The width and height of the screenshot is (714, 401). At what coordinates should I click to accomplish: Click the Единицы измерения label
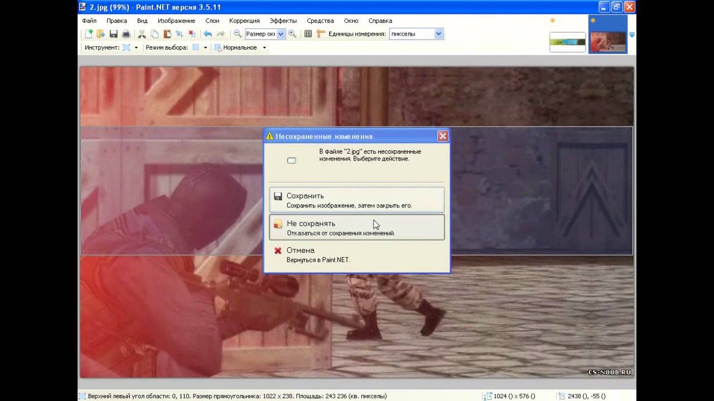click(x=357, y=34)
